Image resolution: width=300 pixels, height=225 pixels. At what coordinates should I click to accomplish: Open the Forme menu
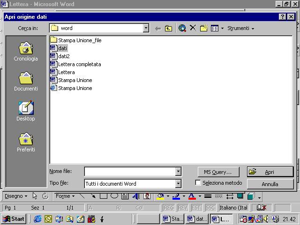click(65, 196)
